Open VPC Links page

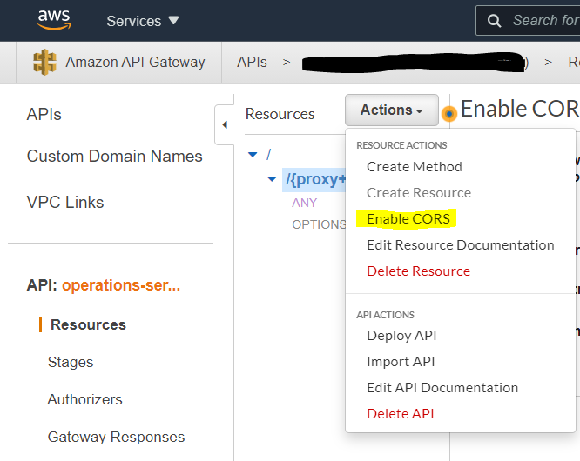65,203
